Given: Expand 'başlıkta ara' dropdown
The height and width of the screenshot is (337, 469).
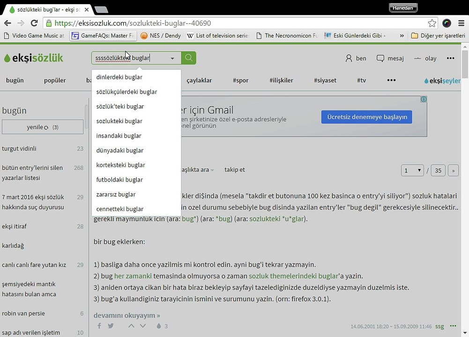Looking at the screenshot, I should click(x=197, y=170).
